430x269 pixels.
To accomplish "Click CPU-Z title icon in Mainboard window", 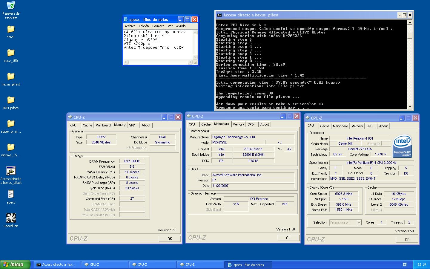I will [x=189, y=116].
